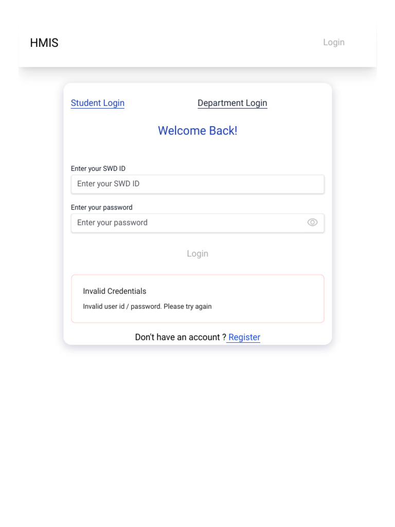Screen dimensions: 395x527
Task: Focus the SWD ID input field
Action: point(197,184)
